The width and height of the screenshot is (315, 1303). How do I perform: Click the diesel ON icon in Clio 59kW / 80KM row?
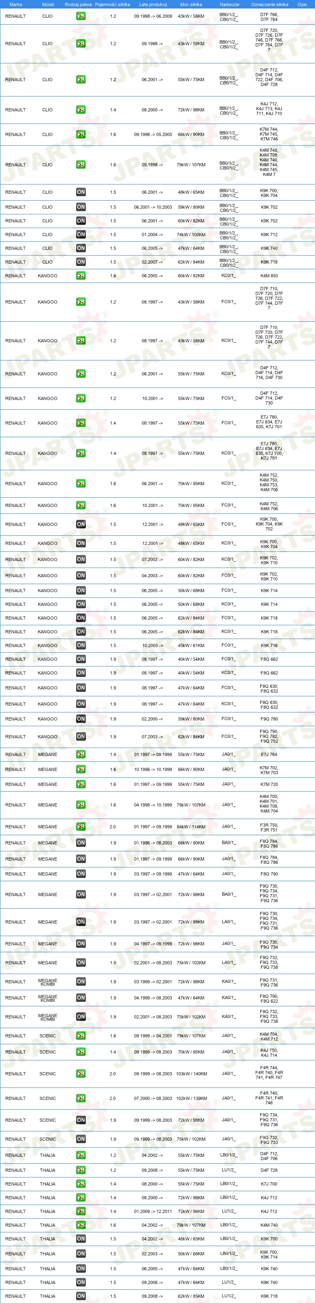[81, 207]
